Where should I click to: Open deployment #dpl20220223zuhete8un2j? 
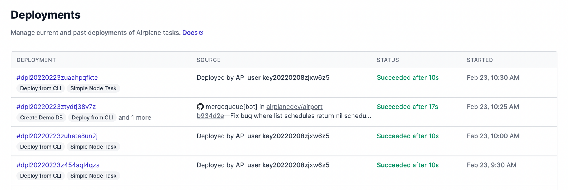(x=57, y=136)
